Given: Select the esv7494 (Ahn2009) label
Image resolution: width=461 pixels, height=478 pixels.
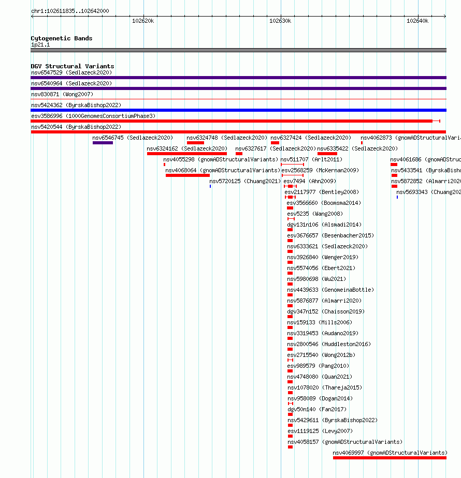Looking at the screenshot, I should pyautogui.click(x=310, y=181).
